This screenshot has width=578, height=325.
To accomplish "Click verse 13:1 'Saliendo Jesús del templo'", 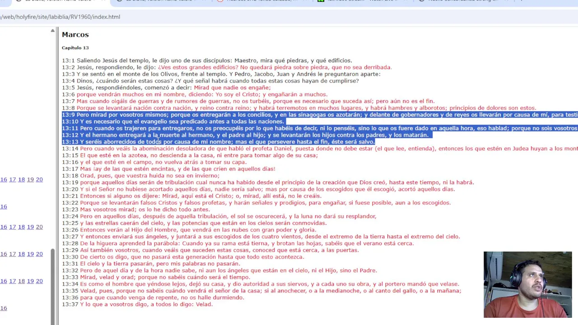I will [x=207, y=60].
